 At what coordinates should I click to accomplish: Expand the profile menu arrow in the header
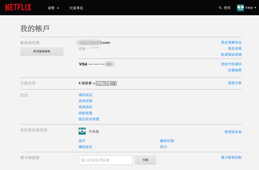[x=255, y=8]
